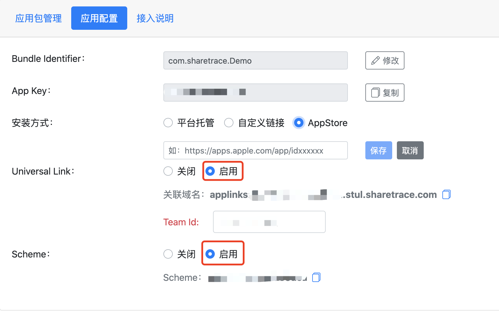Screen dimensions: 499x317
Task: Turn off Scheme with 关闭
Action: pyautogui.click(x=168, y=254)
